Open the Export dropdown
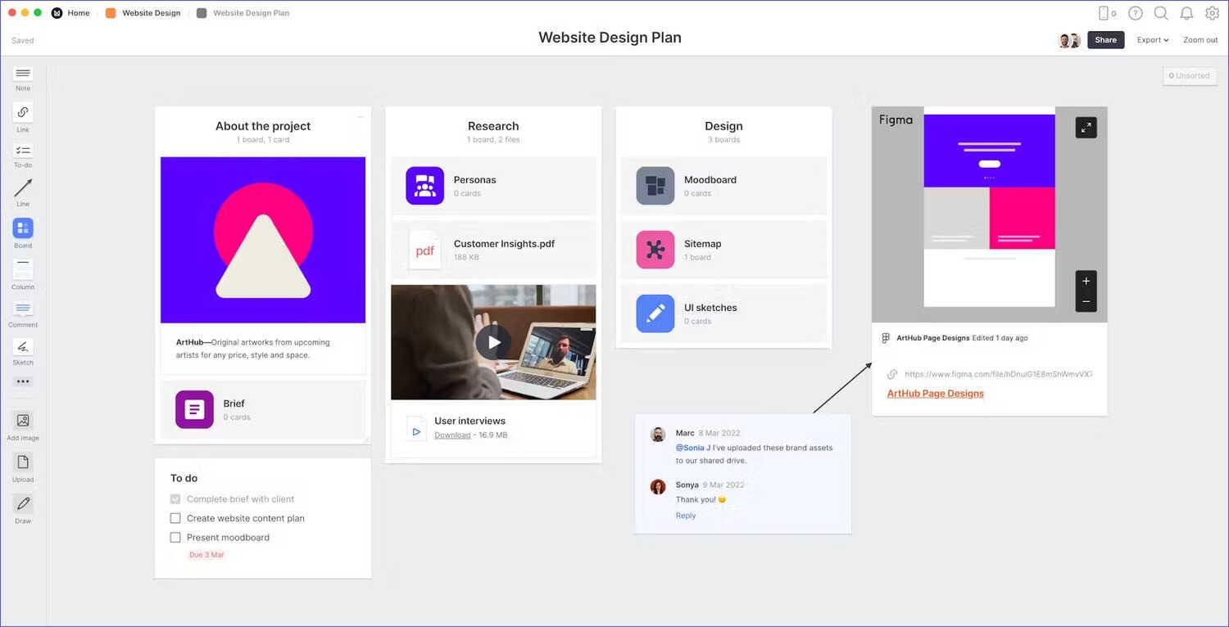Viewport: 1229px width, 627px height. pyautogui.click(x=1152, y=39)
